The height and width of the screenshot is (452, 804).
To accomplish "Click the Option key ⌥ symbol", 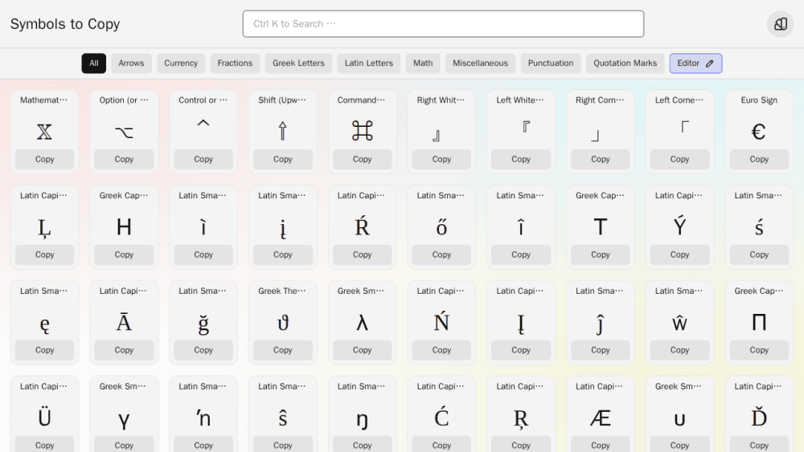I will (x=124, y=133).
